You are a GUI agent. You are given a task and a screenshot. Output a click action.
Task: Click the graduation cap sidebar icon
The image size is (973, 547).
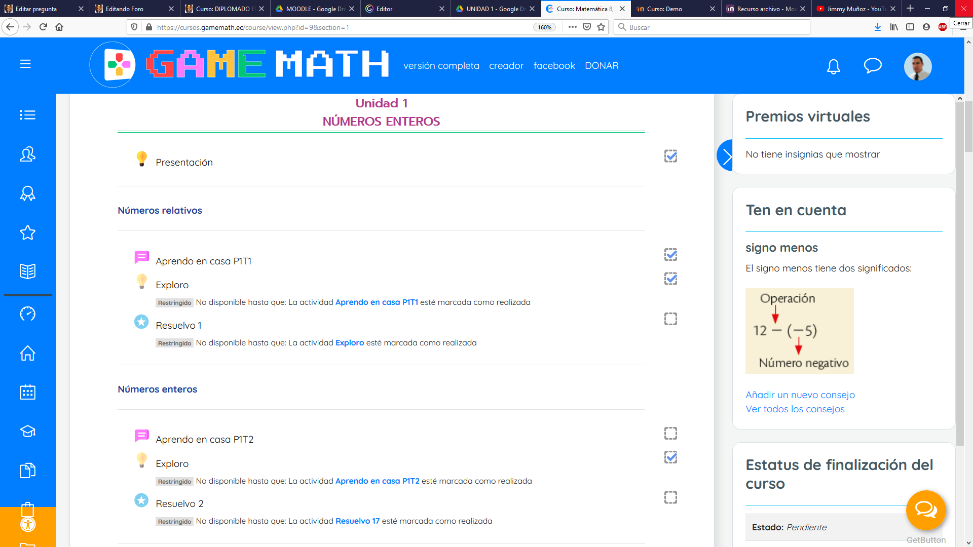pyautogui.click(x=27, y=431)
